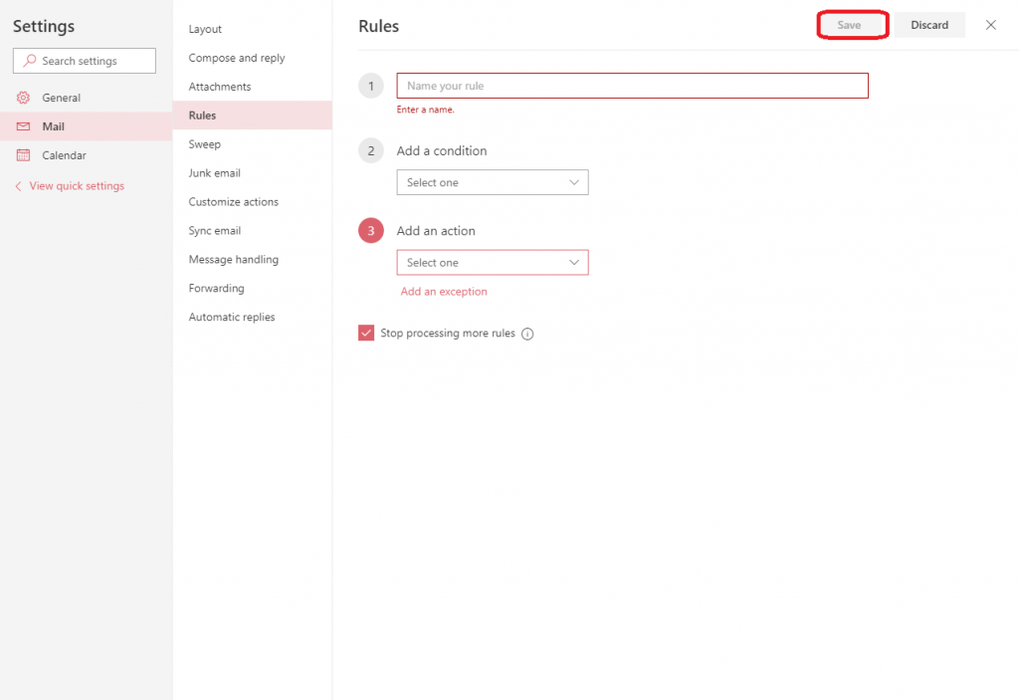
Task: Open Attachments settings
Action: [252, 87]
